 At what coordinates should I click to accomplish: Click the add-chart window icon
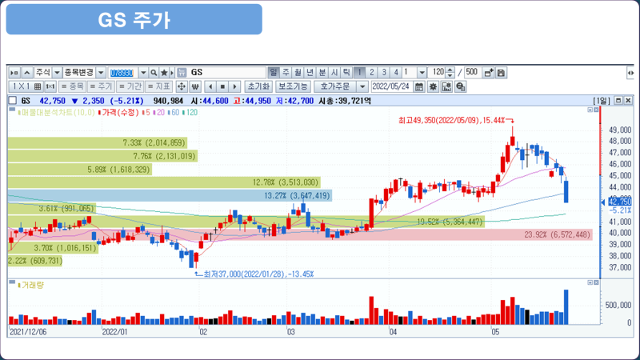[489, 73]
